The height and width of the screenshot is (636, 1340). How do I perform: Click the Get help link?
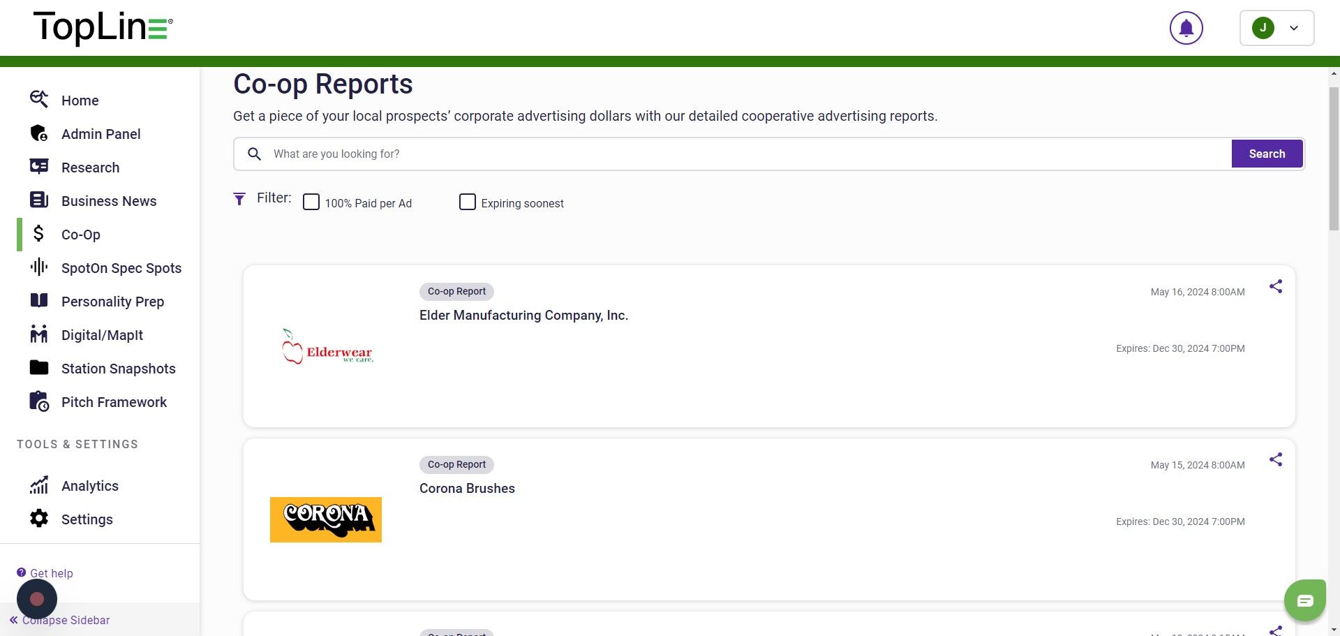51,573
